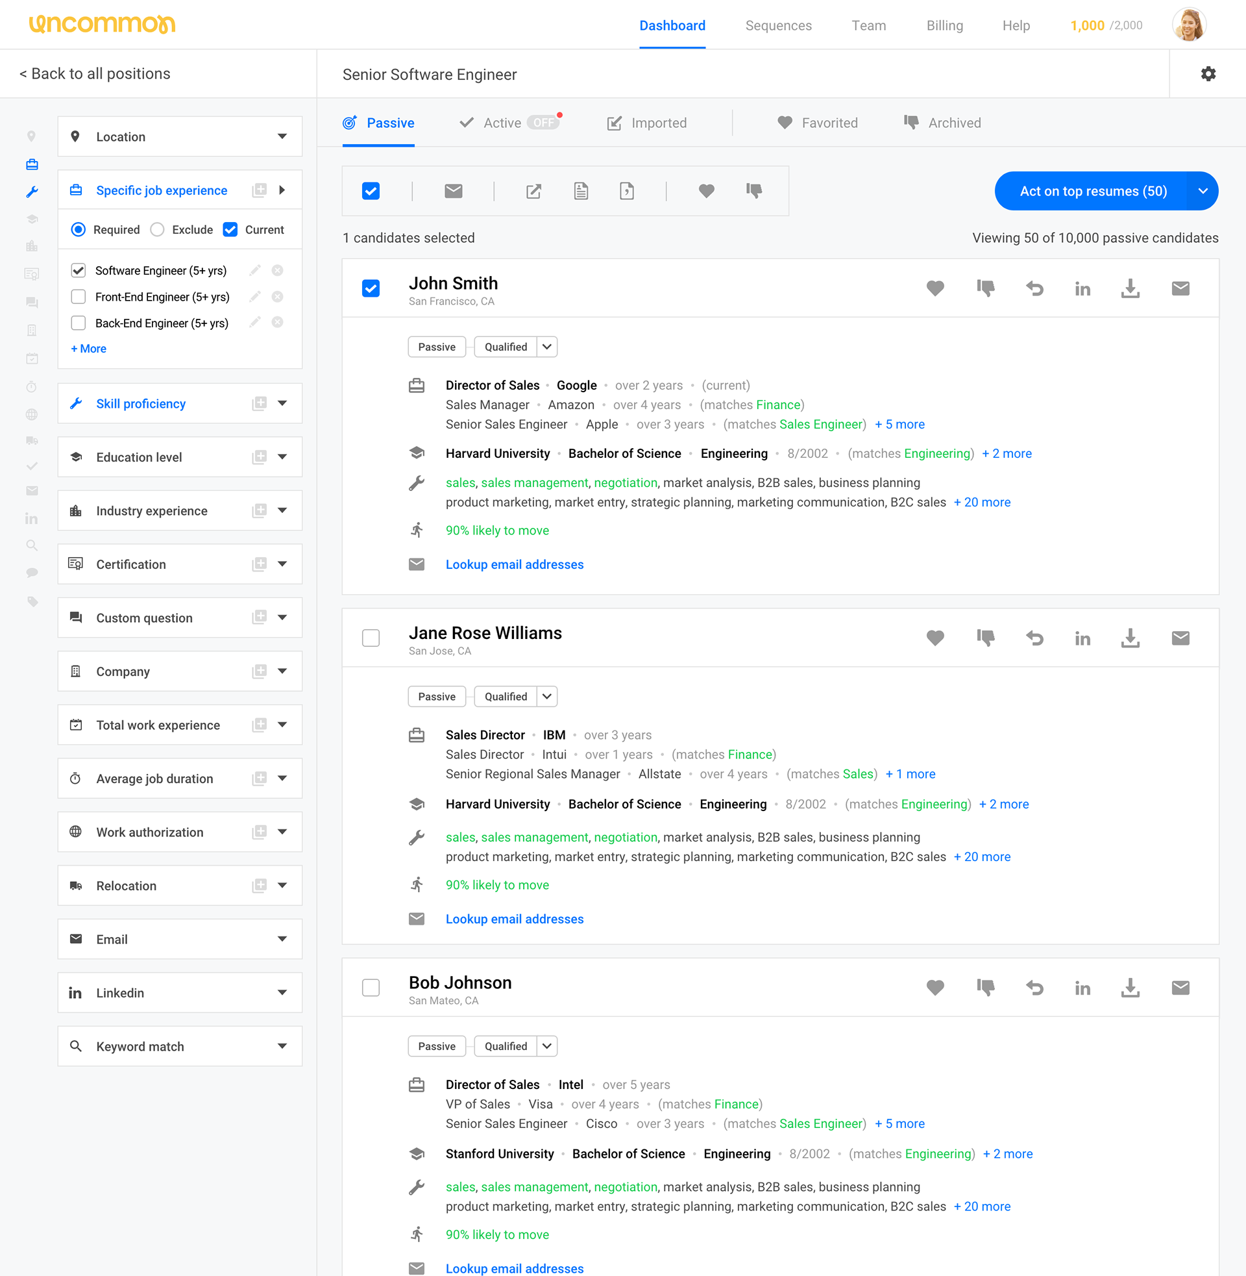1246x1276 pixels.
Task: Uncheck Software Engineer (5+ yrs) checkbox
Action: [x=79, y=270]
